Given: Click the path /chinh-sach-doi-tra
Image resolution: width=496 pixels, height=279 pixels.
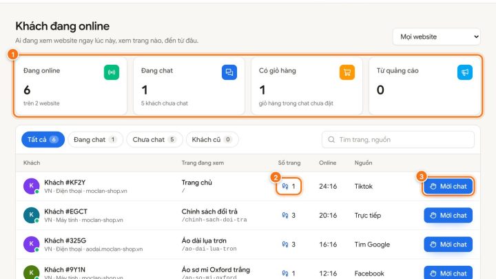Looking at the screenshot, I should click(x=214, y=220).
